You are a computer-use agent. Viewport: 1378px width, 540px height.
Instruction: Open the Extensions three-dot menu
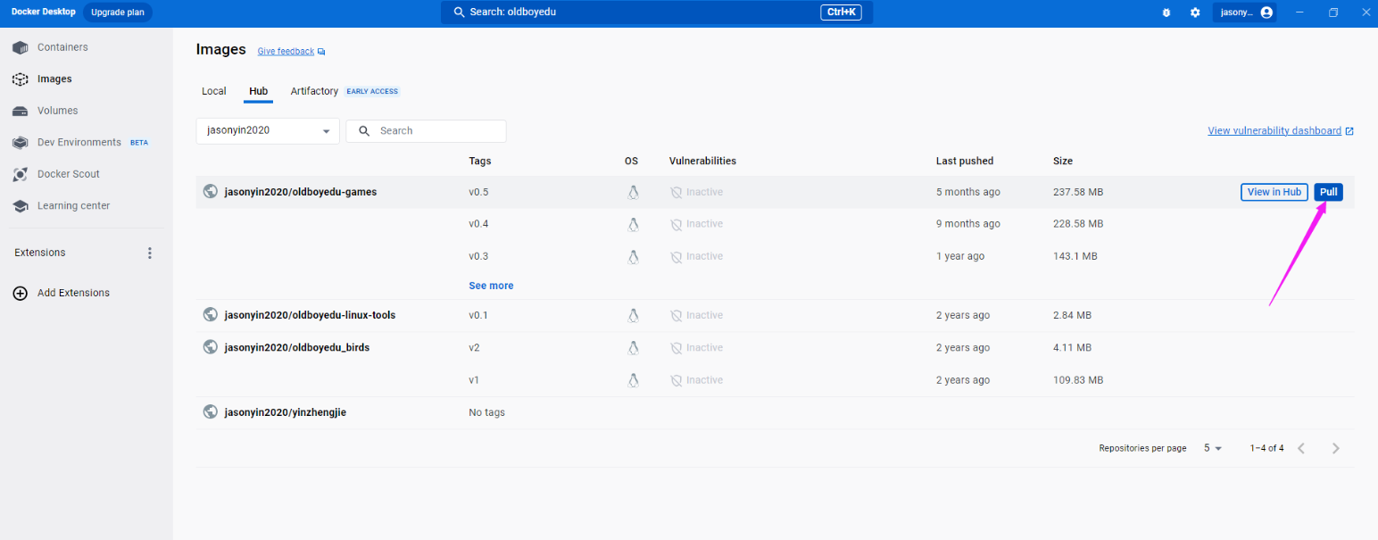click(x=150, y=253)
